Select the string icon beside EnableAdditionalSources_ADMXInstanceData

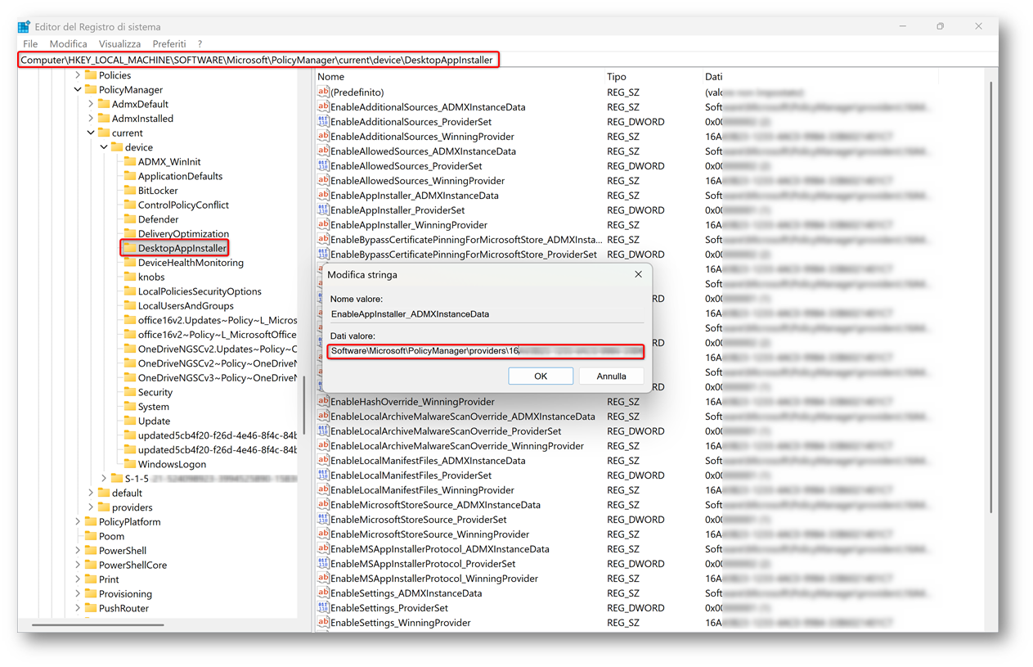pyautogui.click(x=323, y=107)
